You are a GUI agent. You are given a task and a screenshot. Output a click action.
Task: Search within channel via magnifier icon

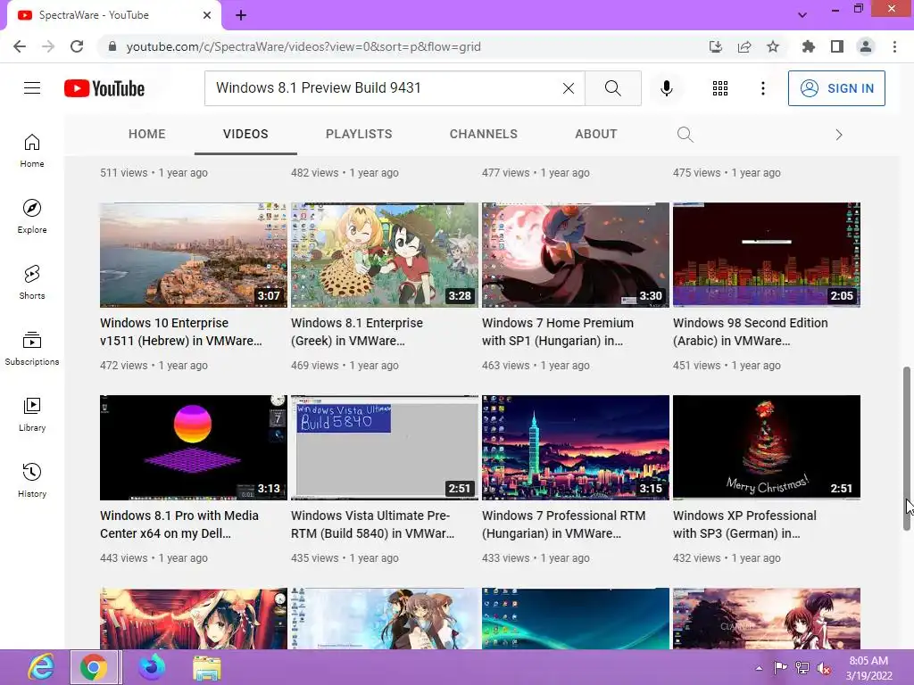click(x=685, y=135)
